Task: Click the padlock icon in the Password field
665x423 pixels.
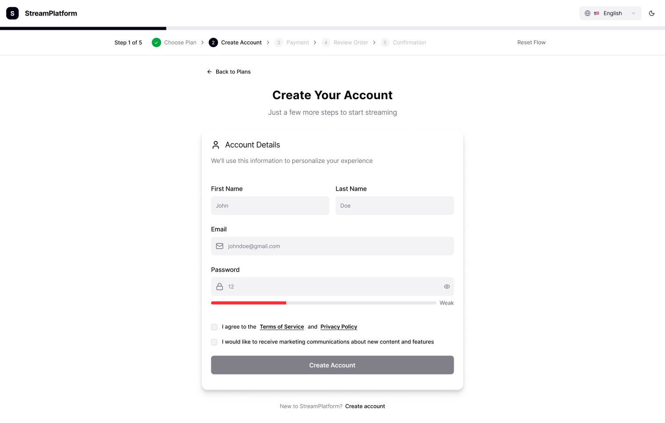Action: [219, 286]
